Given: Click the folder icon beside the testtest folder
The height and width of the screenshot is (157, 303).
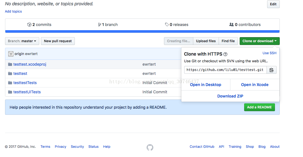Looking at the screenshot, I should point(10,73).
